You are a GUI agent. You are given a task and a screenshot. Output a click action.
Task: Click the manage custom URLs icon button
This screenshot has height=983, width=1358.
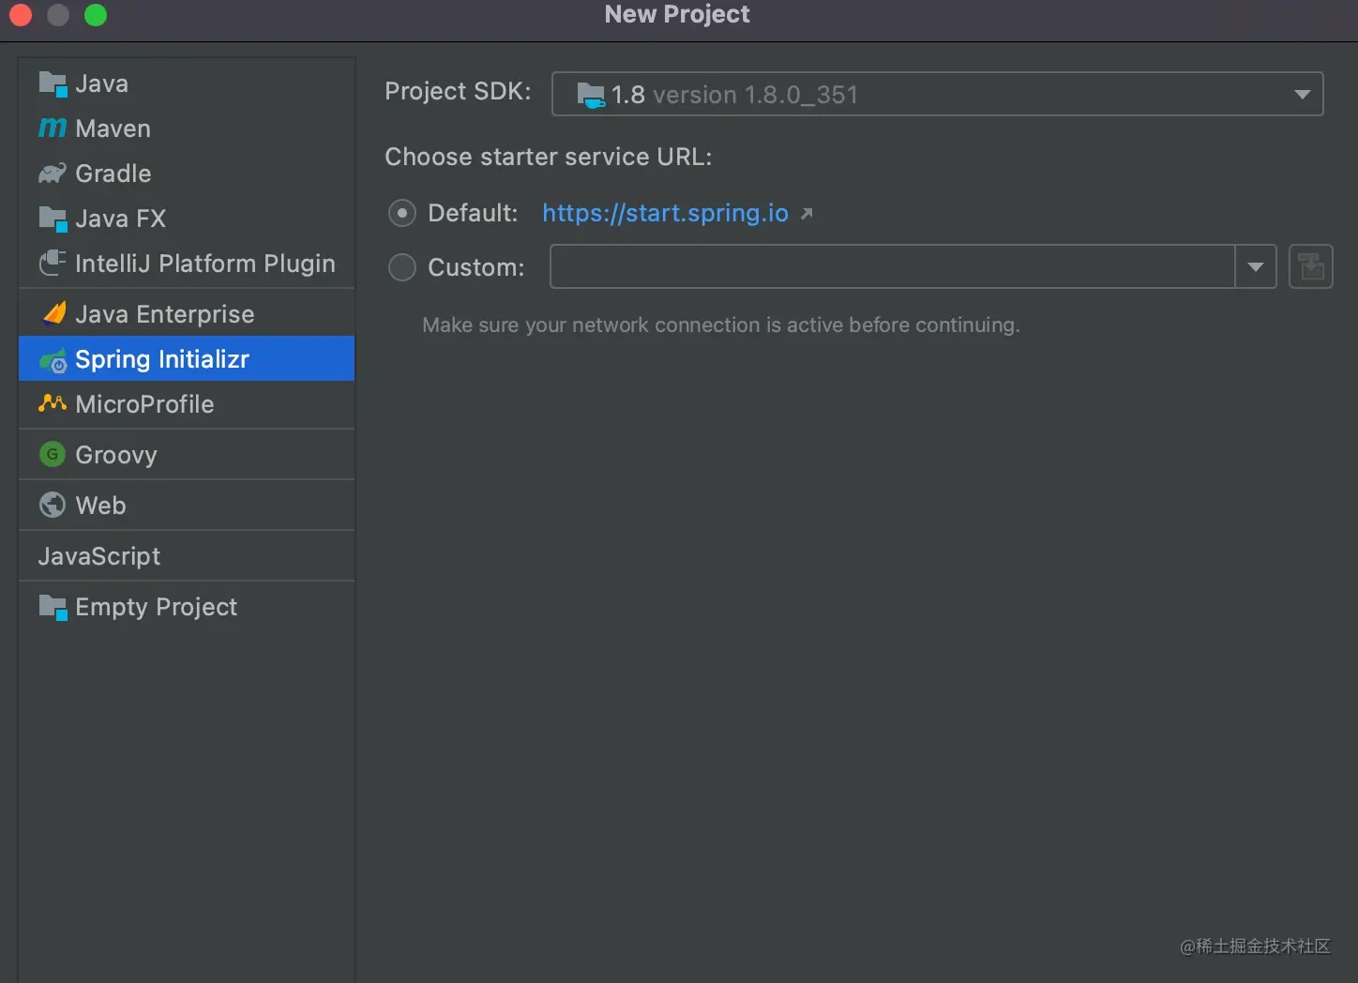click(1311, 267)
